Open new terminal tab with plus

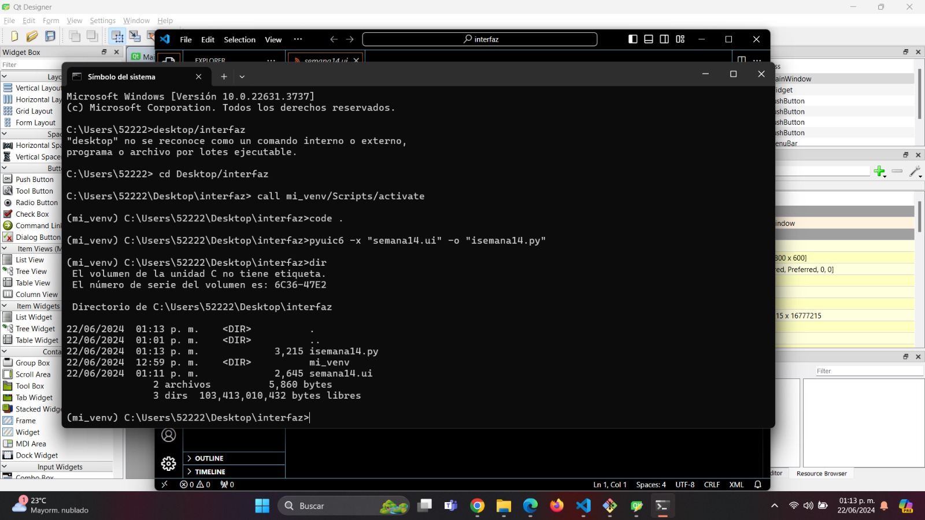[224, 76]
